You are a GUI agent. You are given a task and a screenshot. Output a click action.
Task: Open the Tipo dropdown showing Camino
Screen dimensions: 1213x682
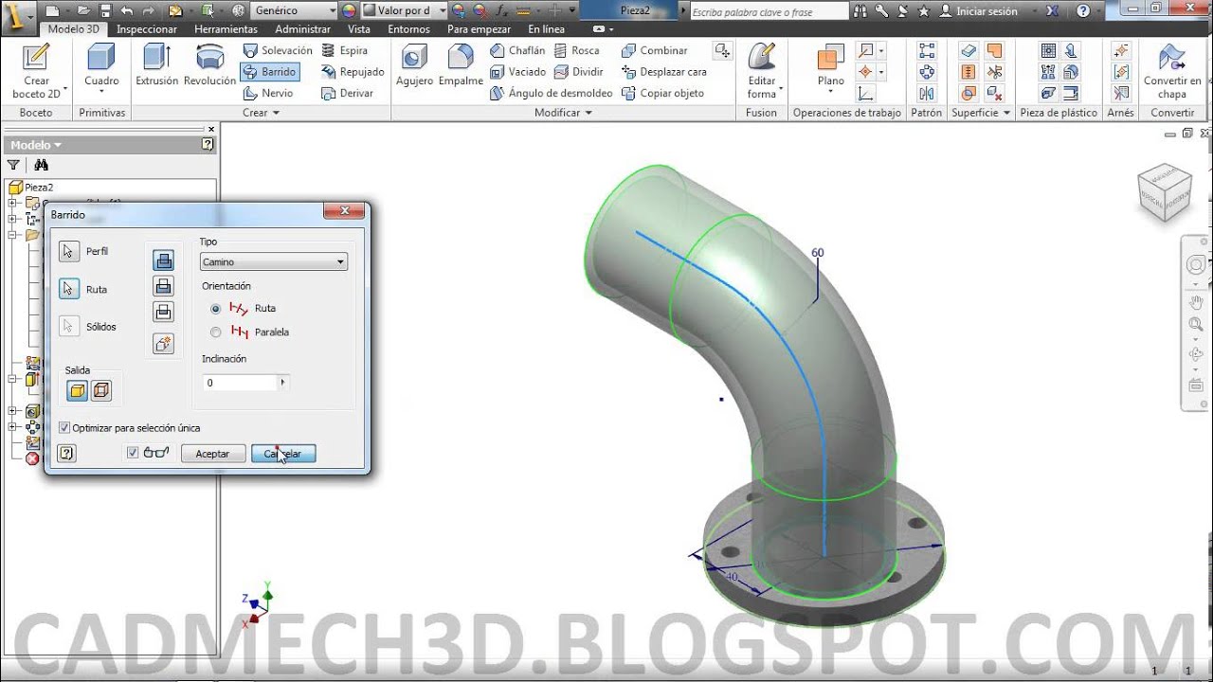(x=274, y=261)
